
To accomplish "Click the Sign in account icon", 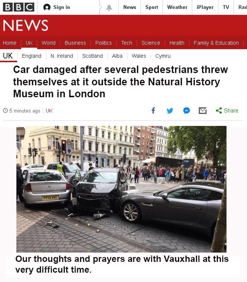I will tap(47, 7).
